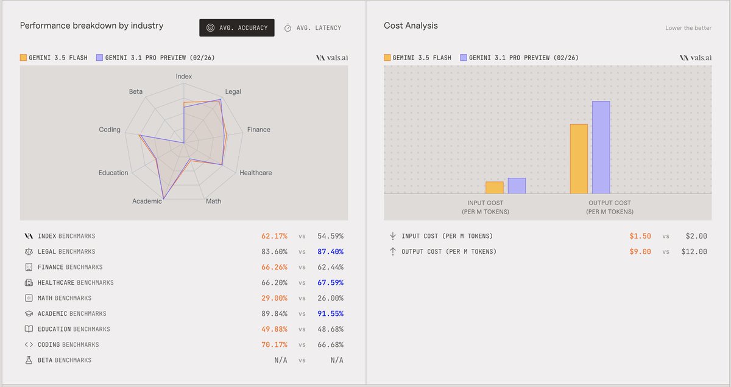Click the Legal Benchmarks row label

coord(66,251)
